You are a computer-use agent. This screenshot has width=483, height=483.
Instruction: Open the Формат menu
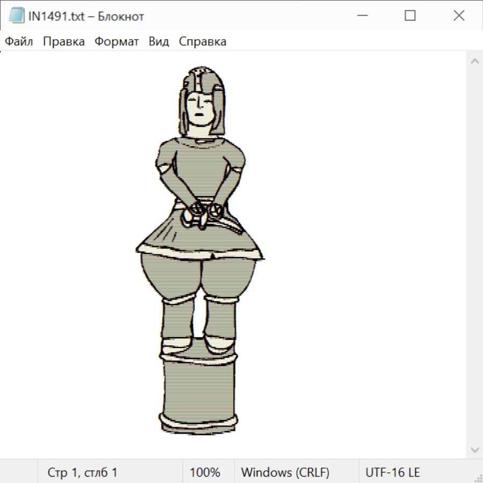(x=116, y=42)
